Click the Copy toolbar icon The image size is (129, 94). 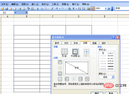[42, 9]
